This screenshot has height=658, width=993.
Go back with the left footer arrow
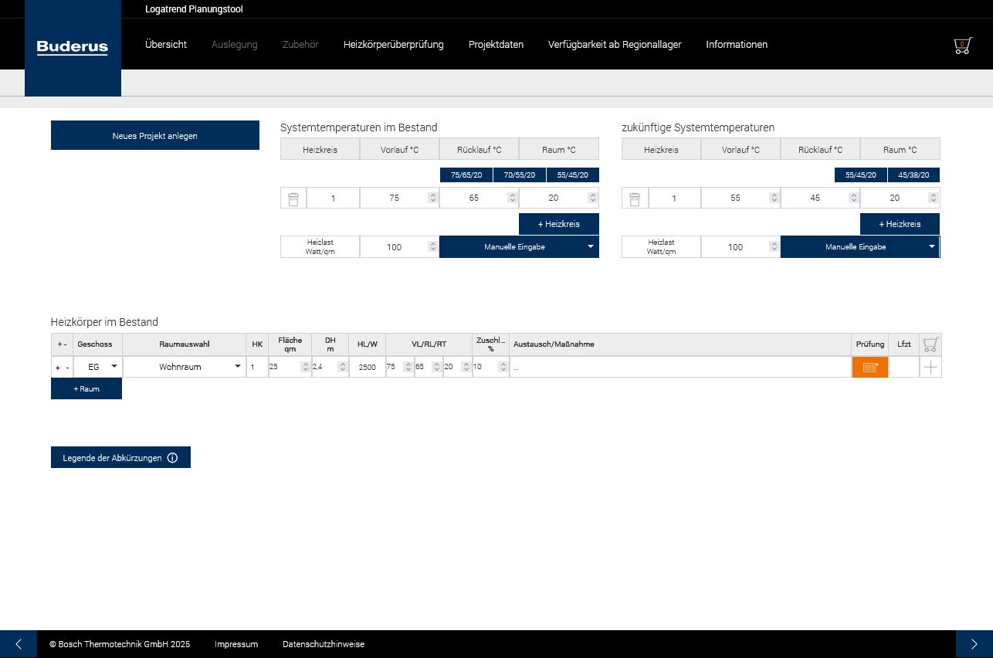click(x=19, y=644)
